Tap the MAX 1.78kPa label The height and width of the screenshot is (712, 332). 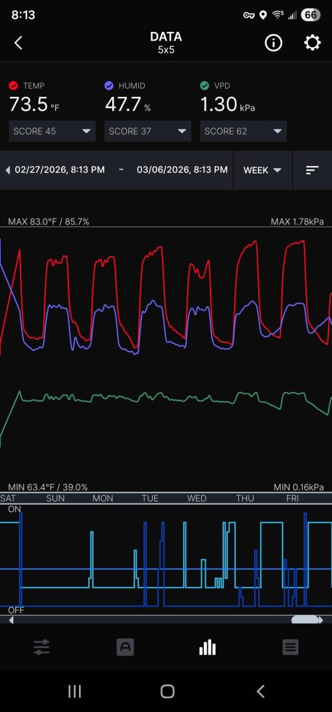(297, 222)
